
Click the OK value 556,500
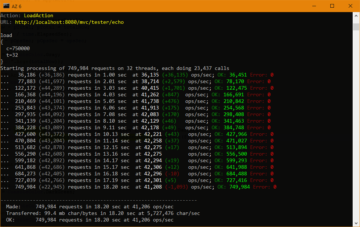tap(236, 154)
